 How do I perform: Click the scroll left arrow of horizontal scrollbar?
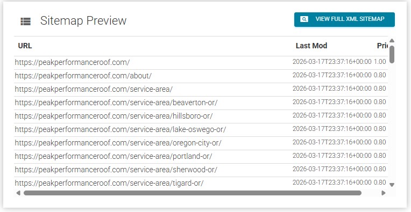pos(18,193)
